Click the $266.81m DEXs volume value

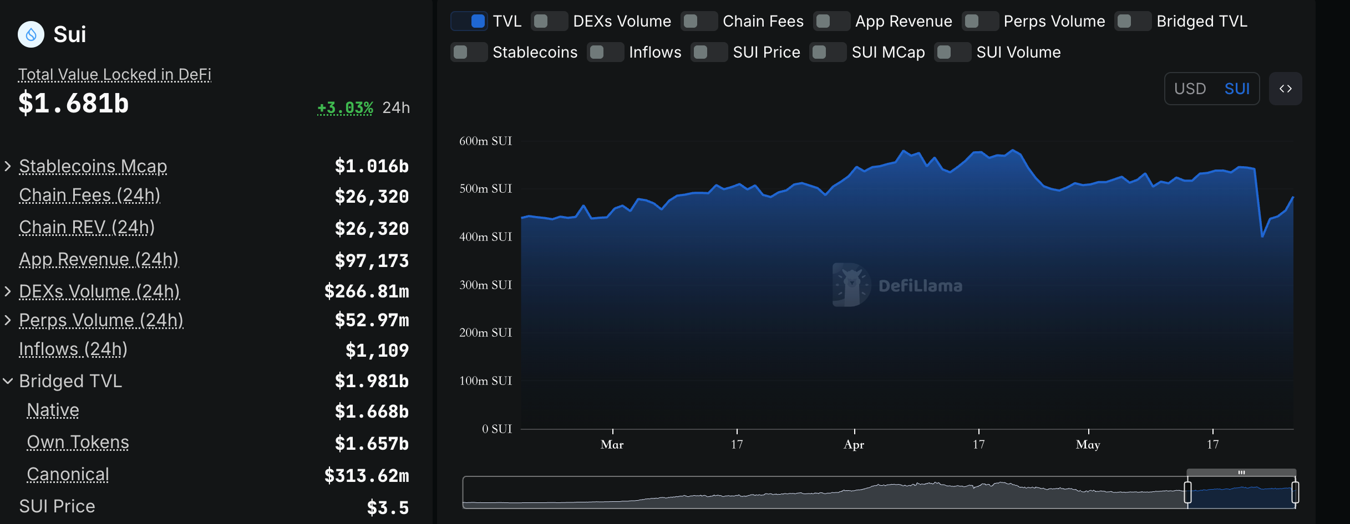[367, 291]
